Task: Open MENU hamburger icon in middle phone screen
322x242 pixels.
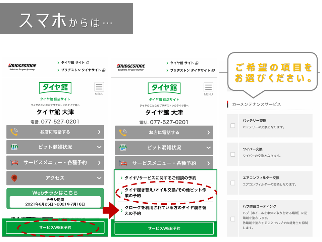Action: [208, 87]
